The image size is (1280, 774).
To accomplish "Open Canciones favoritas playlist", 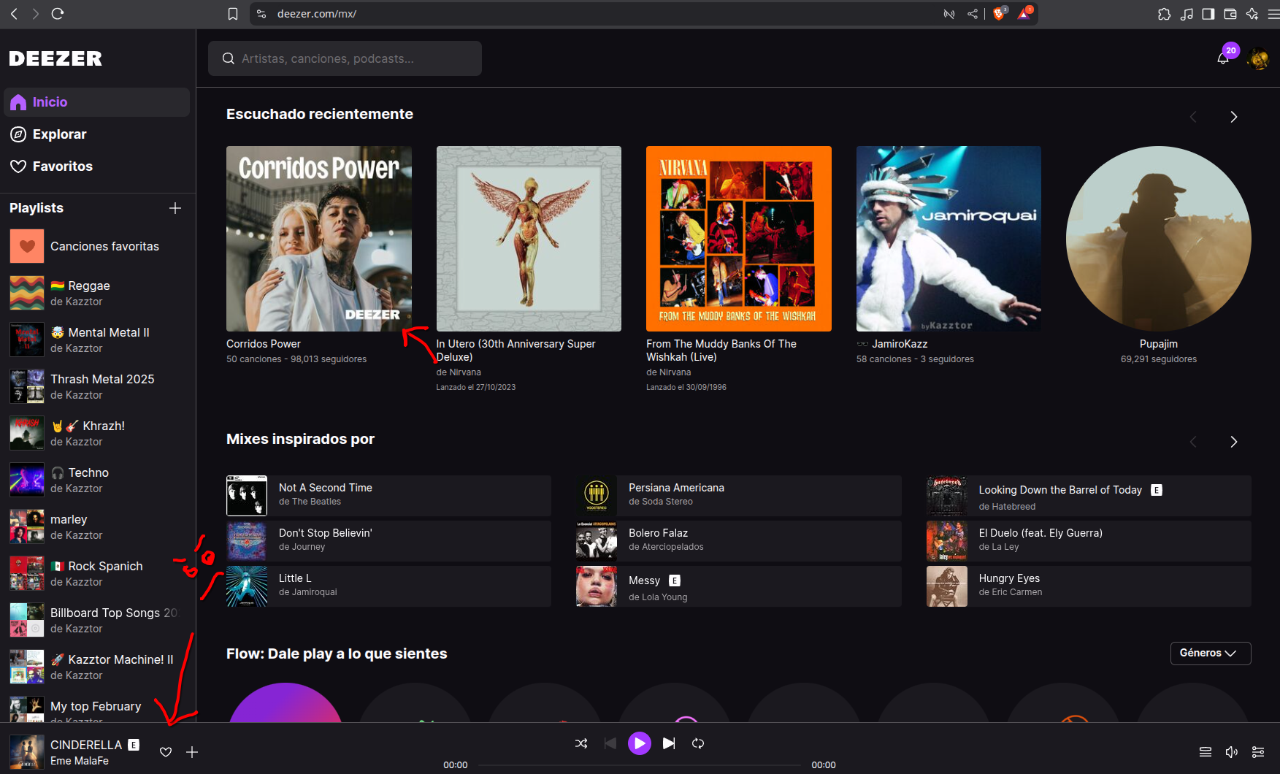I will click(x=96, y=246).
